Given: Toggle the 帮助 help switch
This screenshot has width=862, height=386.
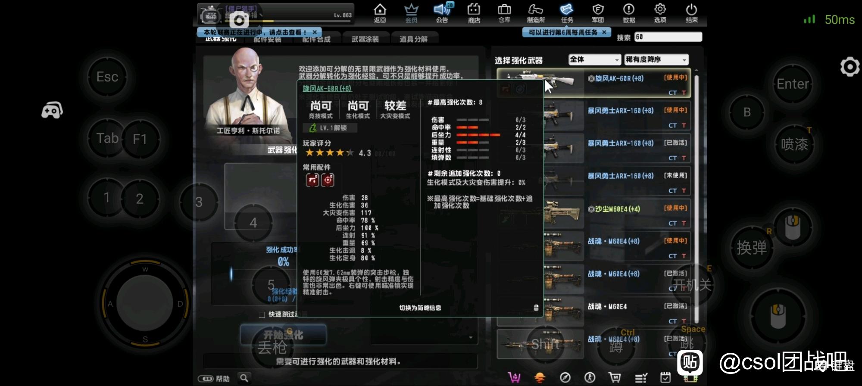Looking at the screenshot, I should 206,379.
